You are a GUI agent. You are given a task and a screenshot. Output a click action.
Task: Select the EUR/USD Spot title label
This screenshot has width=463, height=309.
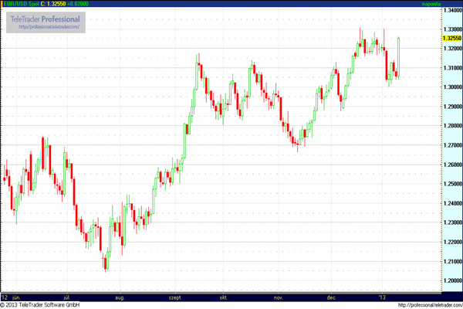pos(18,4)
